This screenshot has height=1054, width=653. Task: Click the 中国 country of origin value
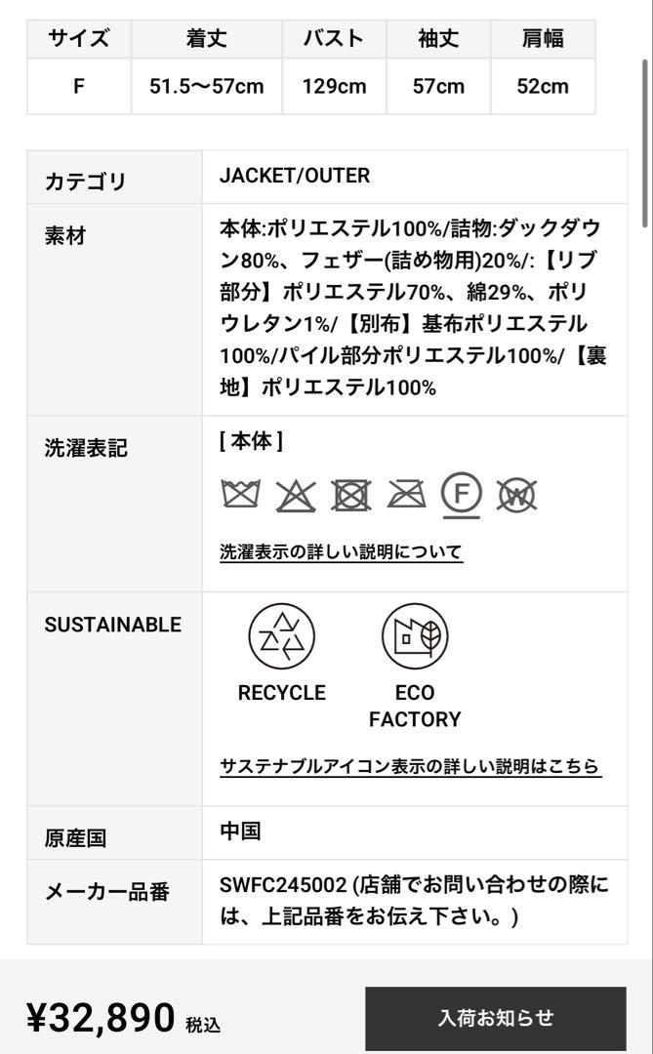(240, 831)
